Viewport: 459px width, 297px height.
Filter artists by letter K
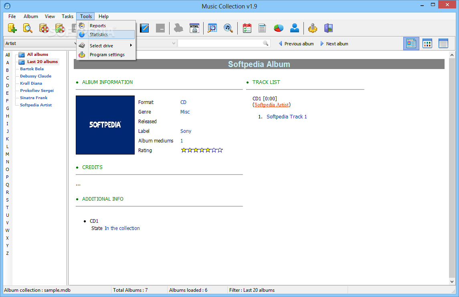(8, 139)
